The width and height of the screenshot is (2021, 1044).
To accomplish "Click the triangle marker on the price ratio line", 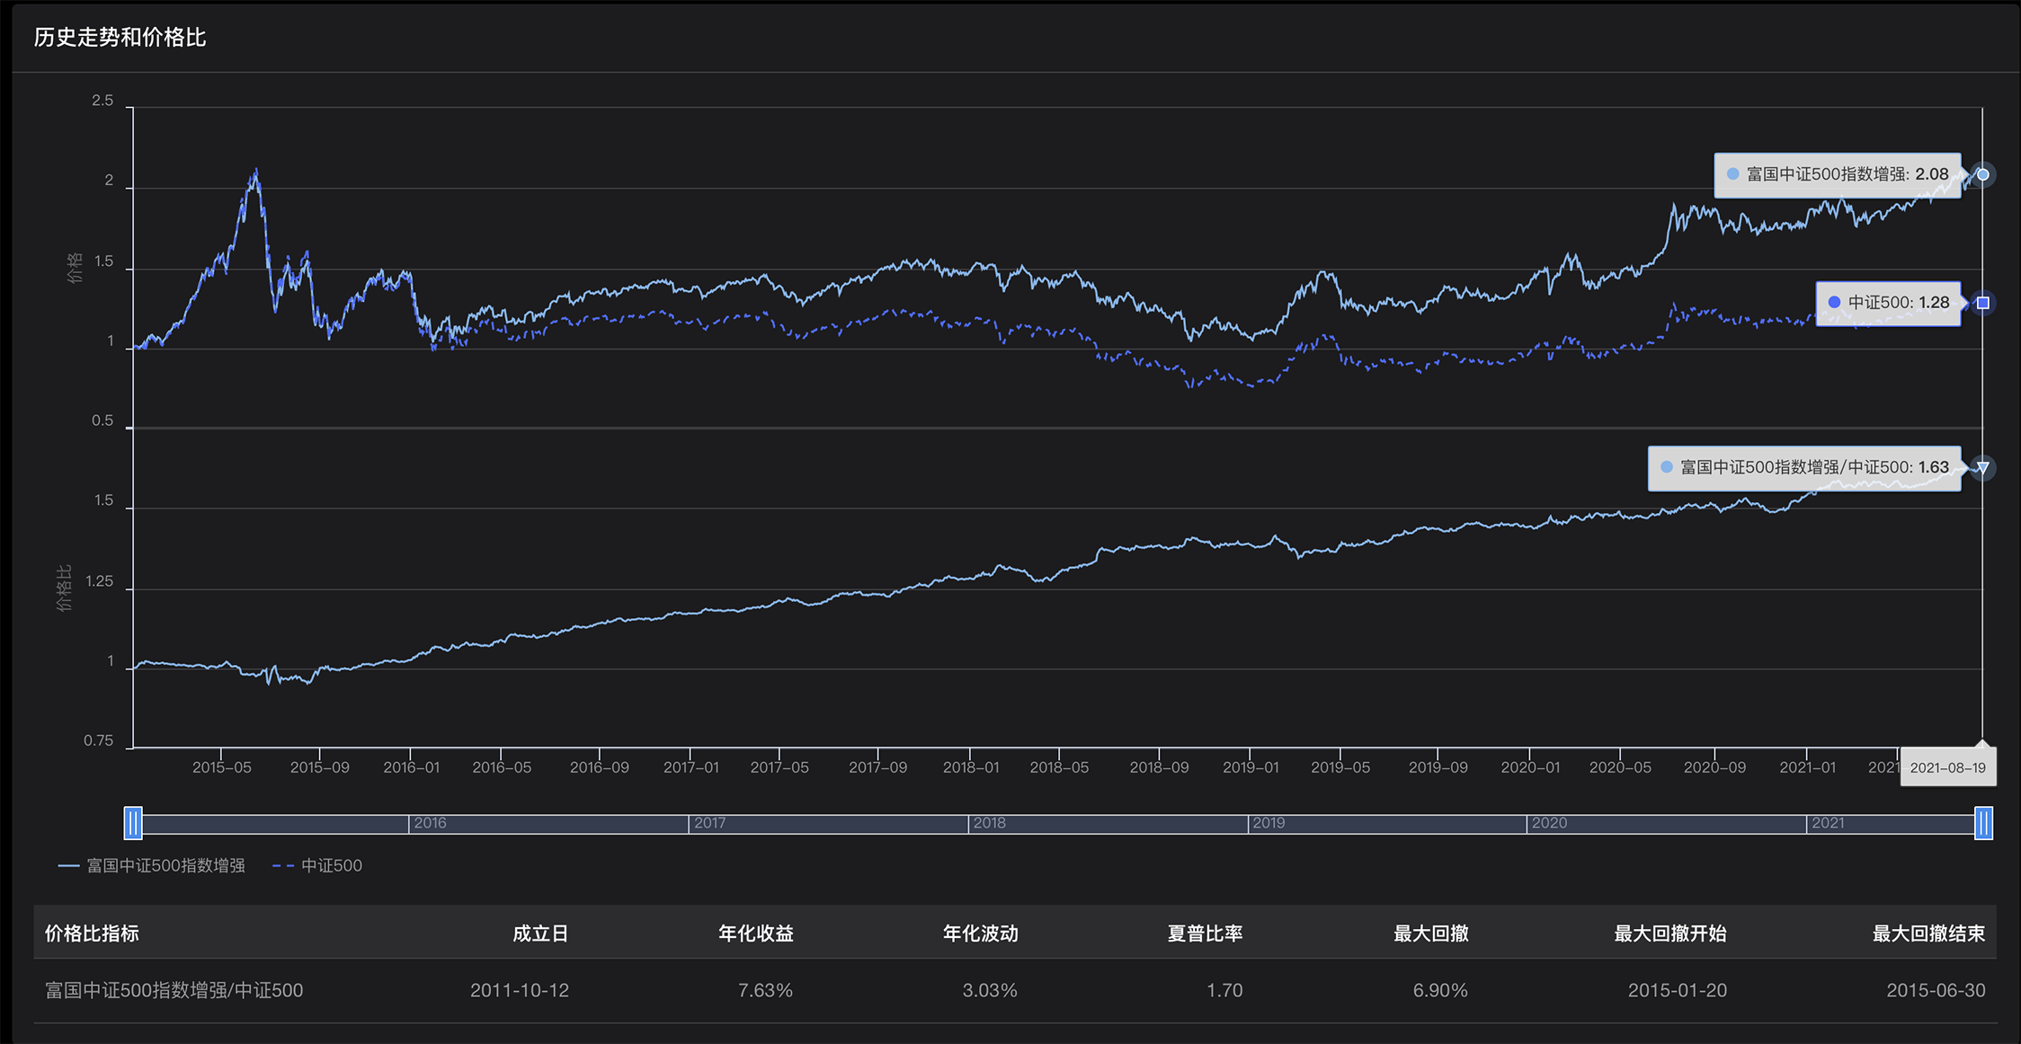I will coord(1982,467).
